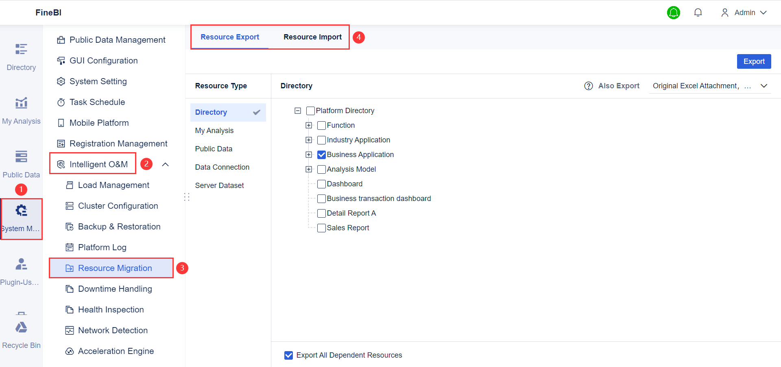
Task: Expand the Function tree node
Action: [308, 125]
